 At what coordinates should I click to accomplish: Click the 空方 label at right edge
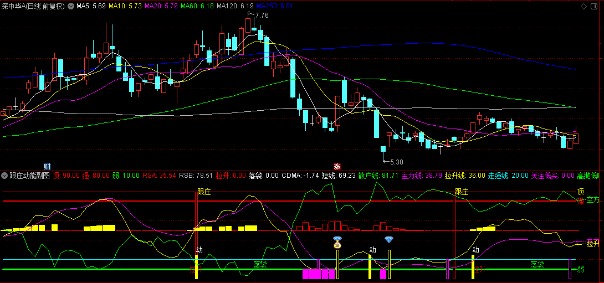pyautogui.click(x=593, y=200)
